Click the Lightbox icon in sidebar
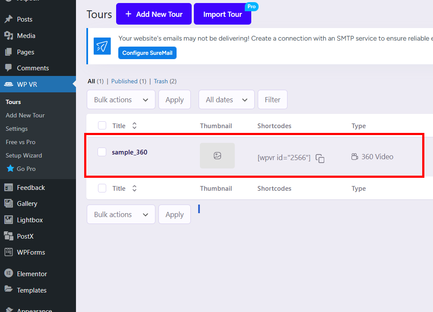This screenshot has width=433, height=312. pyautogui.click(x=9, y=220)
